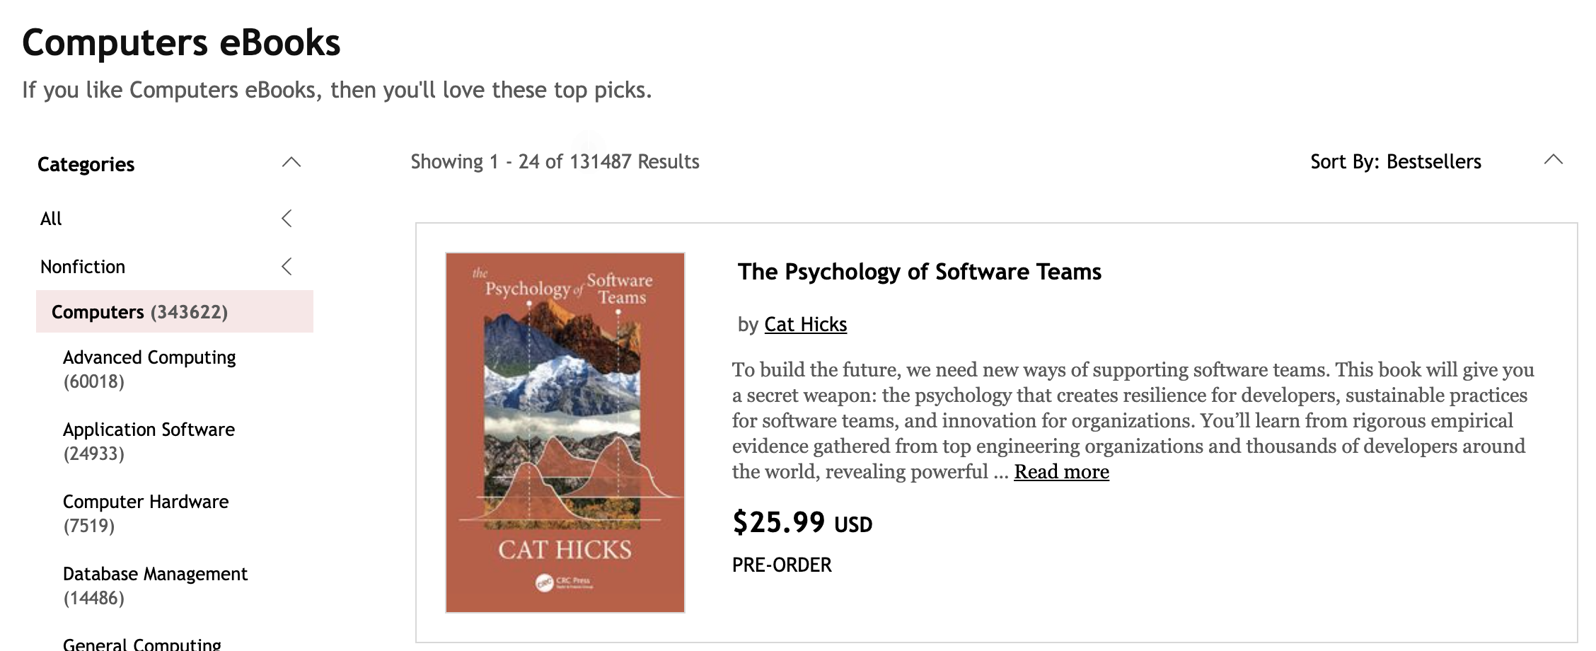Open the Advanced Computing subcategory
The height and width of the screenshot is (651, 1596).
coord(149,369)
